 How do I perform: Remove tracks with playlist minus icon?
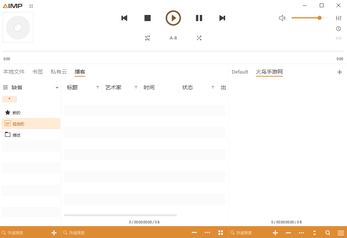point(288,233)
